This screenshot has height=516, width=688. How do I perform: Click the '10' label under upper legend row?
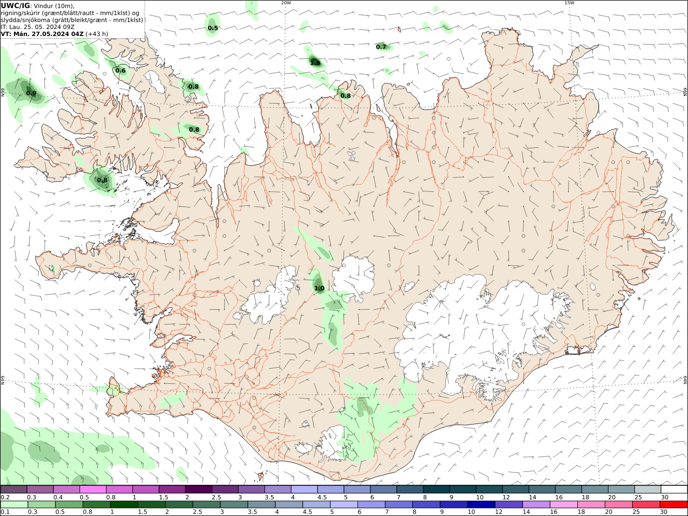(x=479, y=497)
